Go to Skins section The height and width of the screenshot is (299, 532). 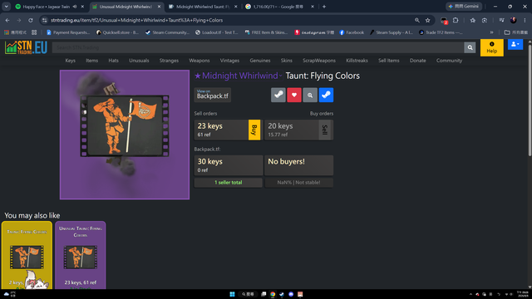pos(286,61)
